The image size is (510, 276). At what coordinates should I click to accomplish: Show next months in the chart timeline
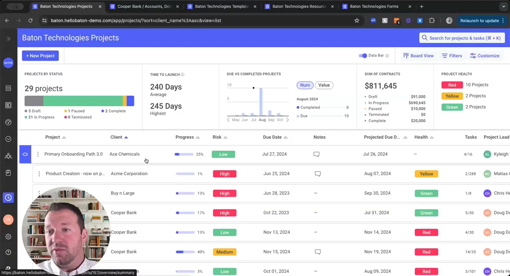coord(287,120)
